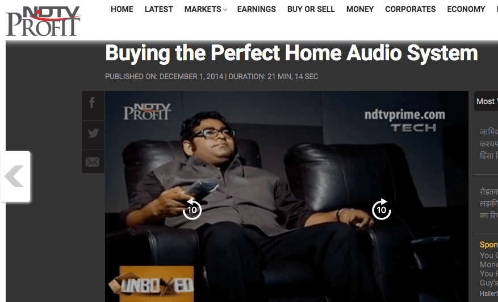
Task: Click the NDTV Profit watermark in video
Action: [147, 111]
